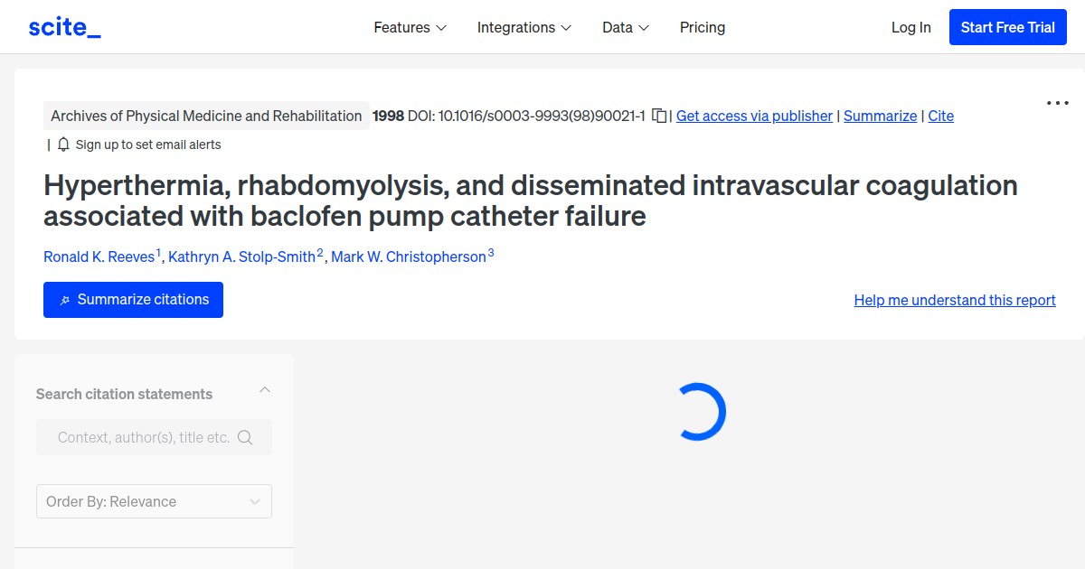Screen dimensions: 1085x569
Task: Open author Ronald K. Reeves
Action: point(99,257)
